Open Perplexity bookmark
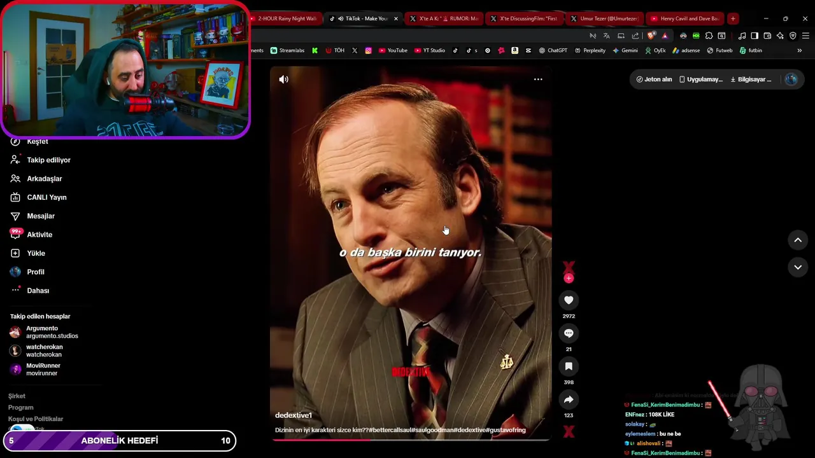Image resolution: width=815 pixels, height=458 pixels. 590,50
